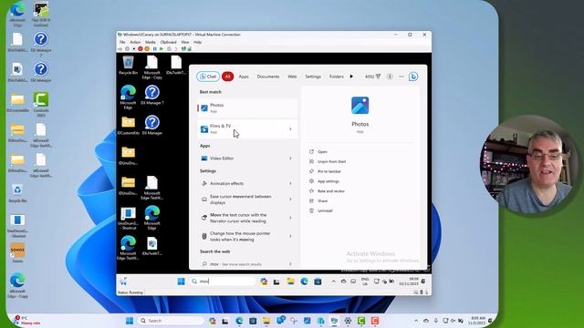Click Open in Photos preview pane
Viewport: 584px width, 328px height.
[322, 152]
